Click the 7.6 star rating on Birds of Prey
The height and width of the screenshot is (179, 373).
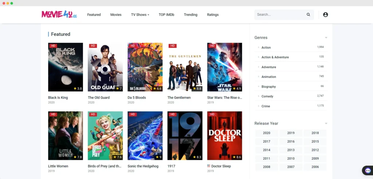(118, 157)
